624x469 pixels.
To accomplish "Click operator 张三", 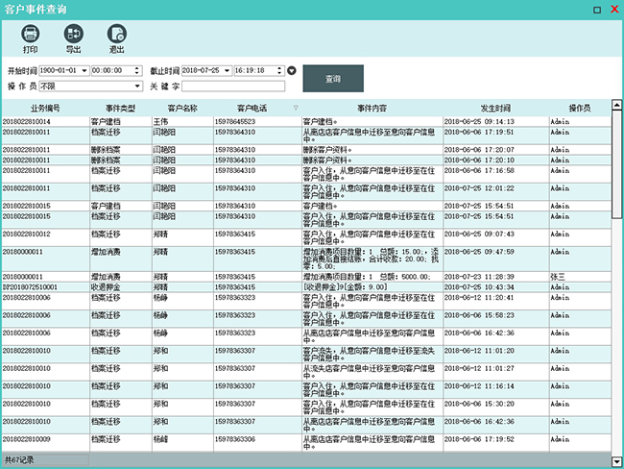I will tap(558, 277).
